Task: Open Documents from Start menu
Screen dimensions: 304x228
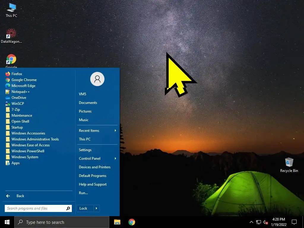Action: (x=88, y=103)
